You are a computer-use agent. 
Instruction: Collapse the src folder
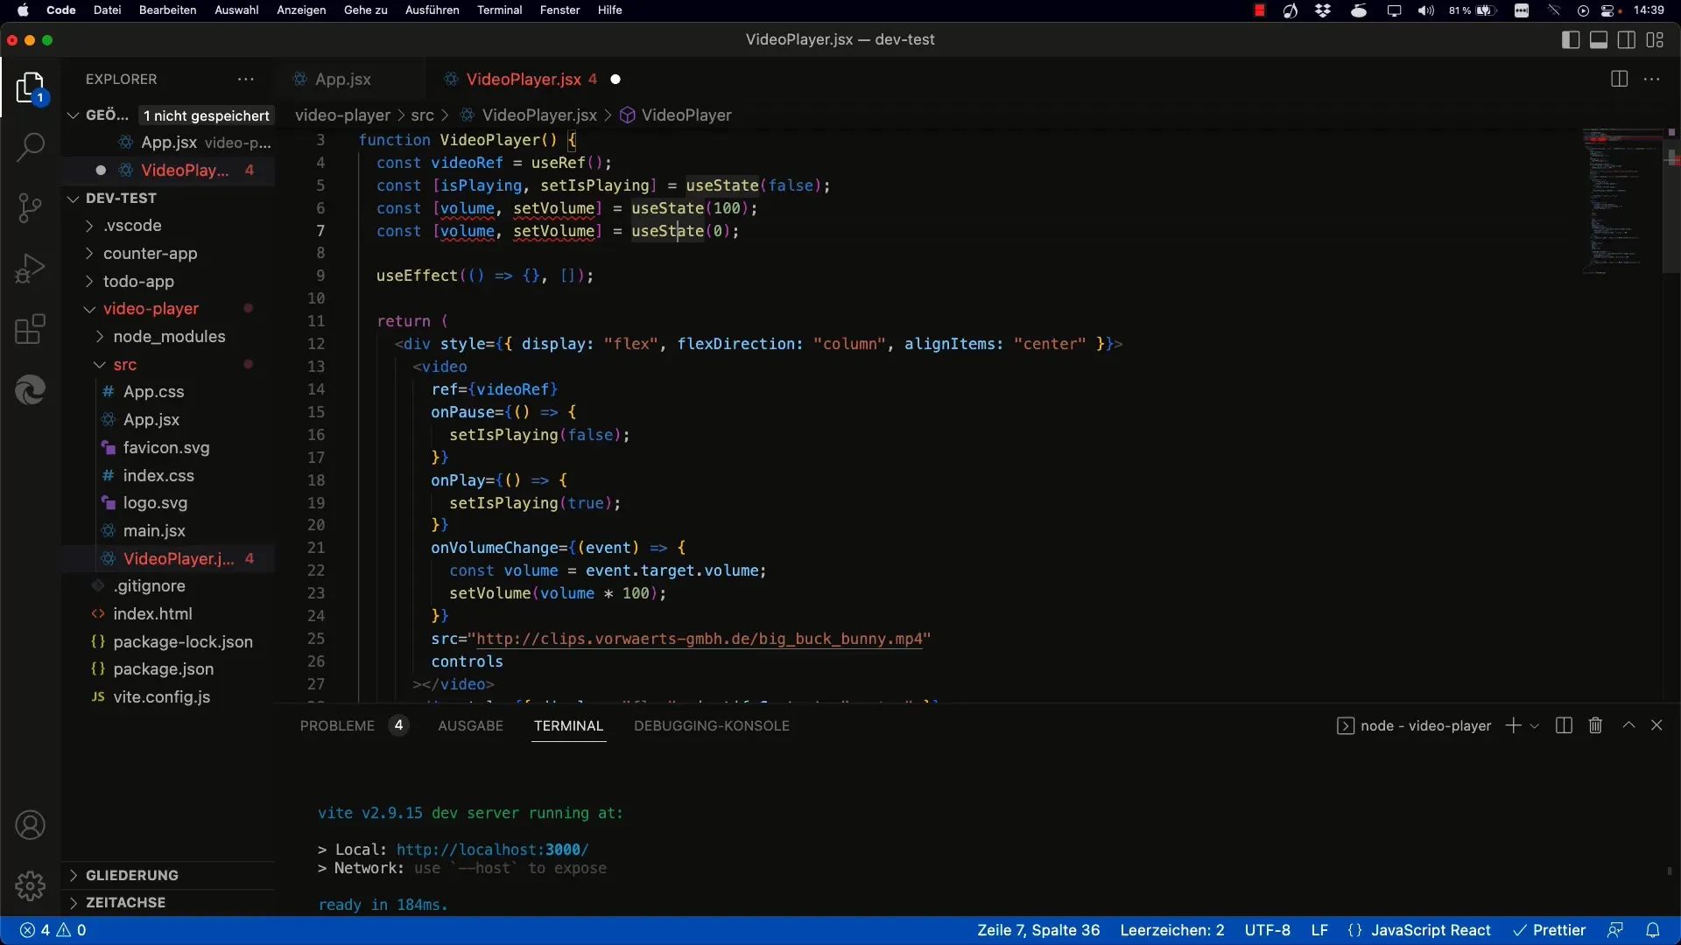pos(125,365)
